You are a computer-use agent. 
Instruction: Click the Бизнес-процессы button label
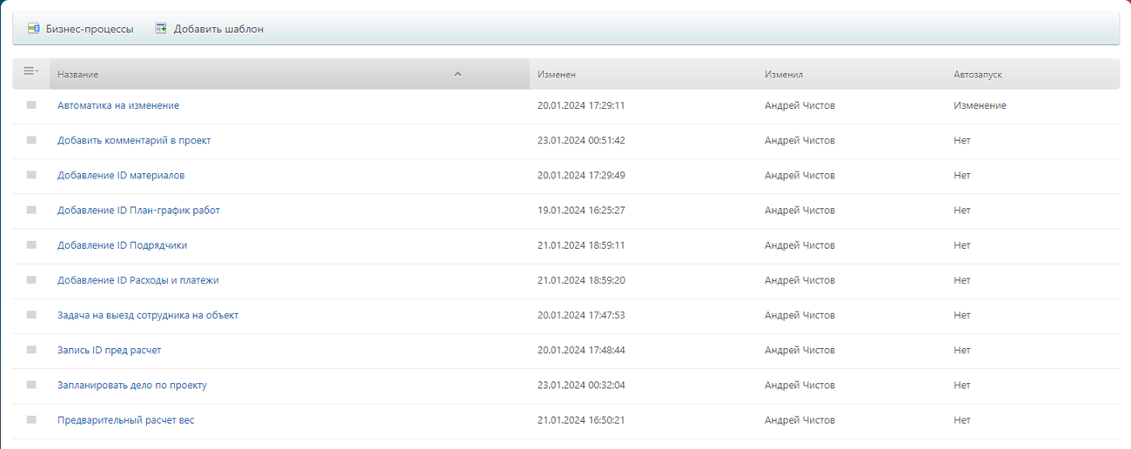coord(90,29)
